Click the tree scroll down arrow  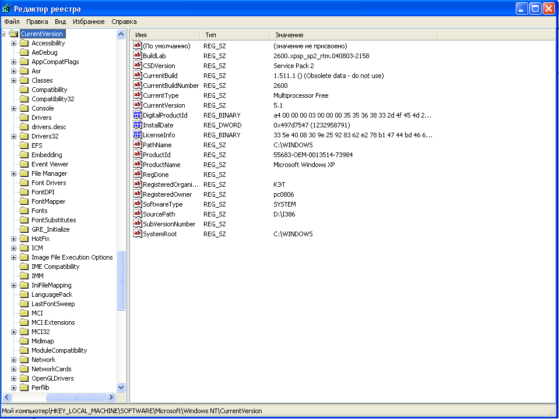pos(121,388)
